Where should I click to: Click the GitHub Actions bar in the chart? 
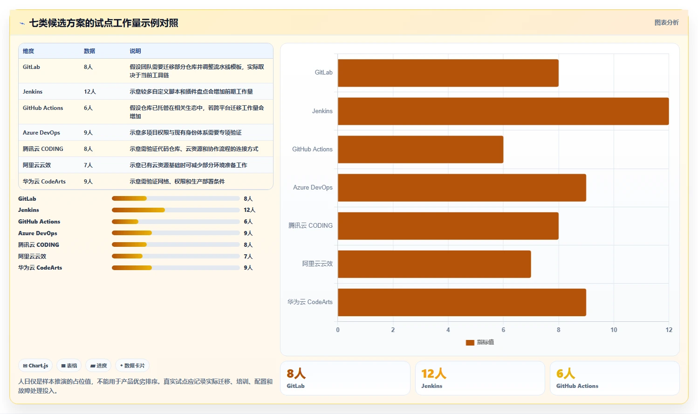pos(420,149)
